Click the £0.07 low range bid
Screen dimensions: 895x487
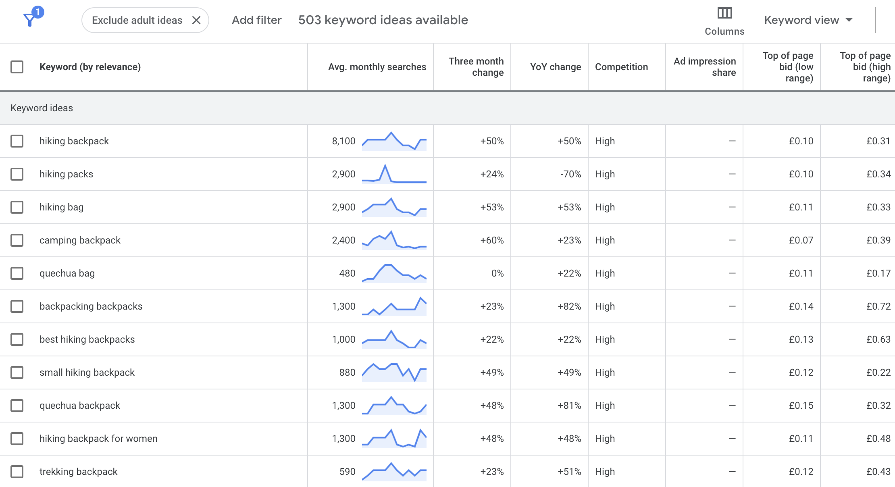[801, 240]
